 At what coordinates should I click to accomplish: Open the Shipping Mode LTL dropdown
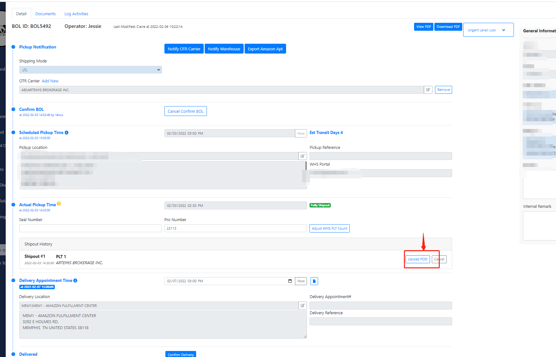[90, 70]
